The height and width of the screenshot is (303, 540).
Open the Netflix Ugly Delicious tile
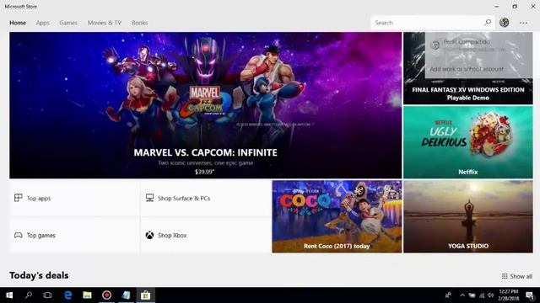(468, 142)
